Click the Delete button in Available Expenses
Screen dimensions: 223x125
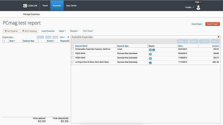click(x=215, y=41)
